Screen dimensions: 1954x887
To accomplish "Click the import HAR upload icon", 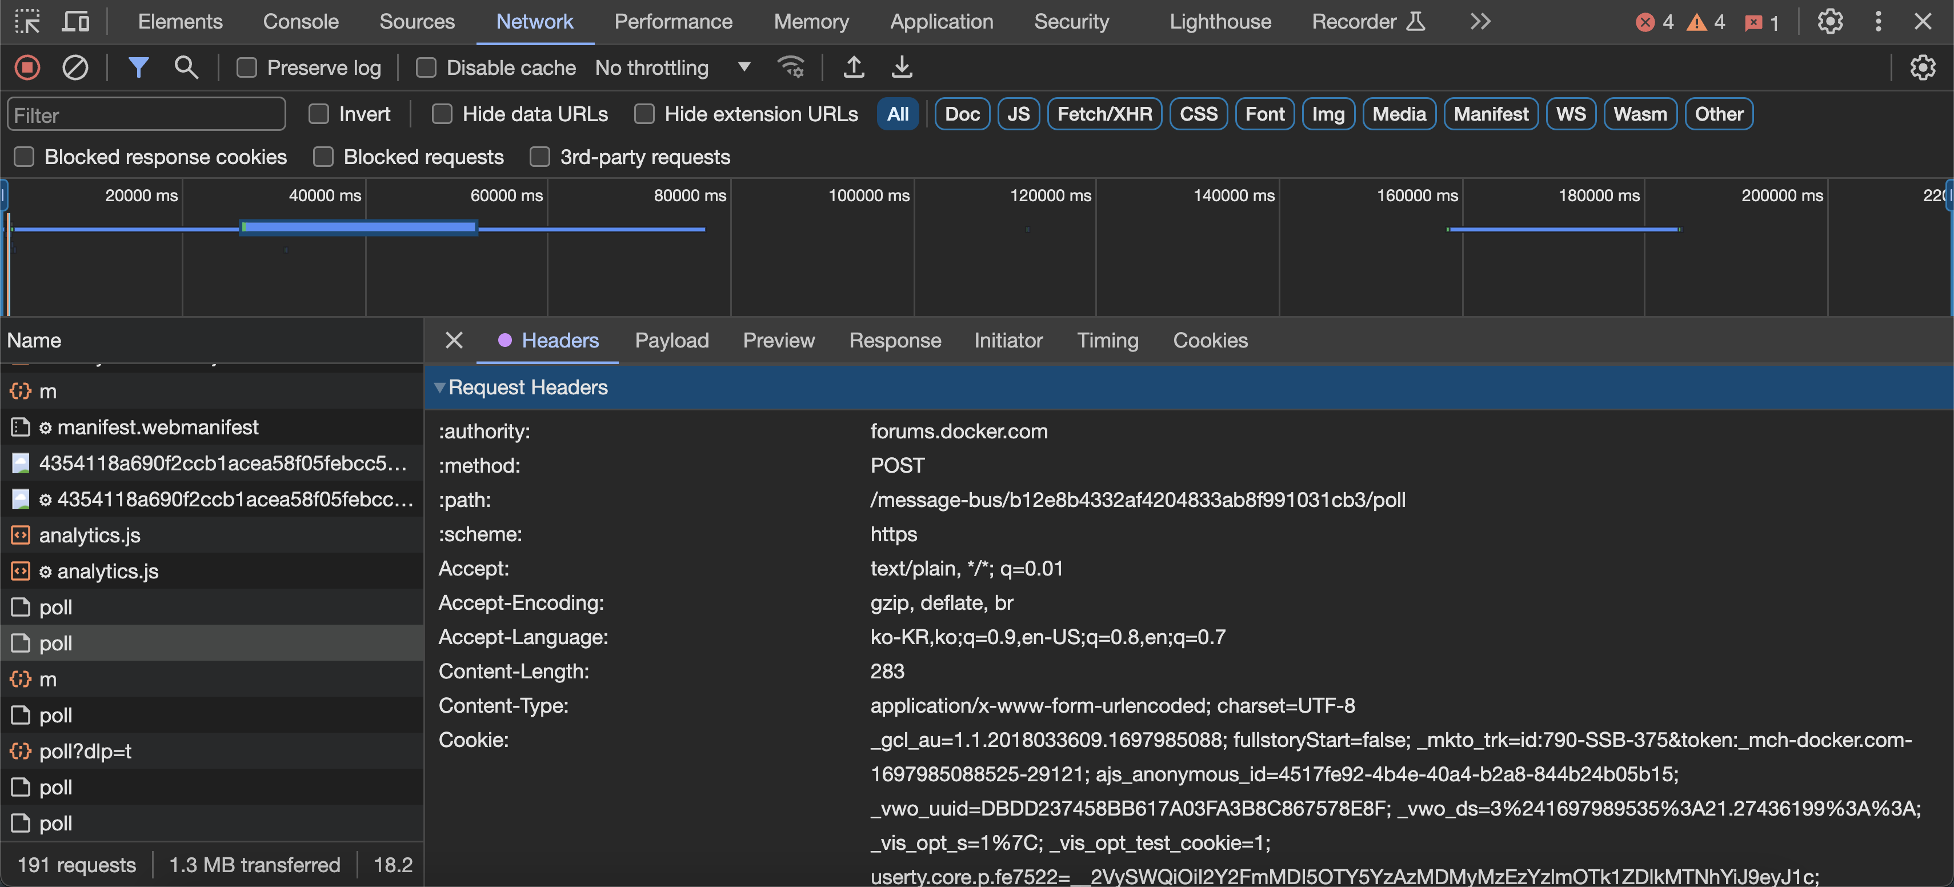I will click(x=854, y=67).
